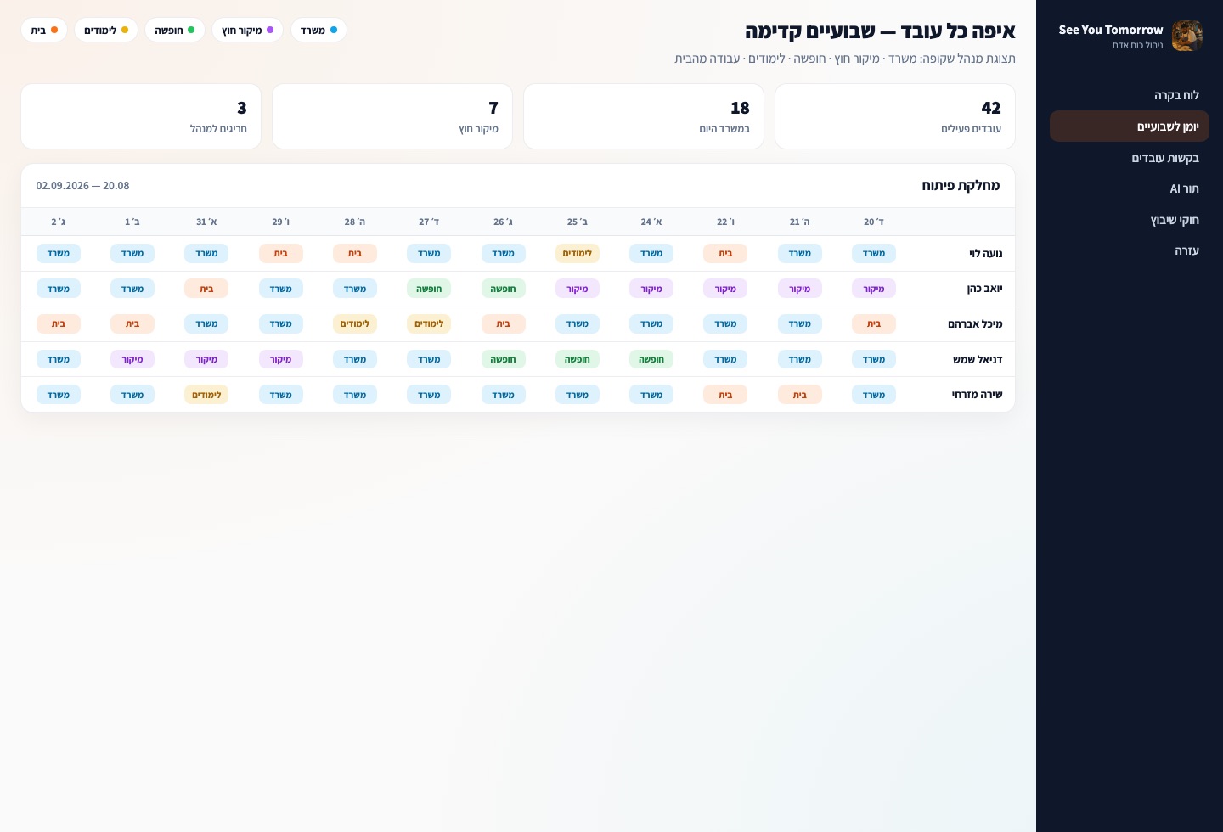Click יואב כהן's בית badge on day 31

click(x=206, y=289)
